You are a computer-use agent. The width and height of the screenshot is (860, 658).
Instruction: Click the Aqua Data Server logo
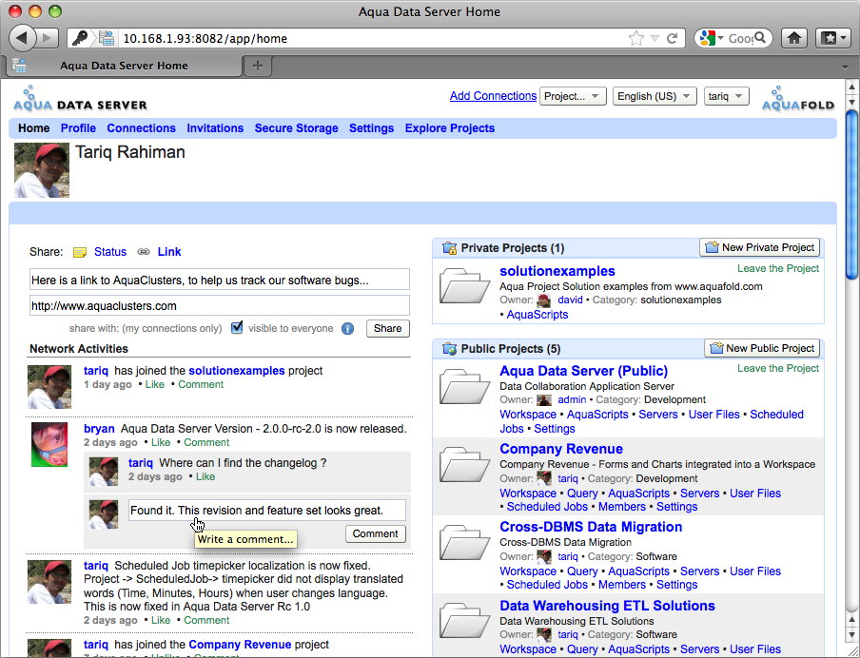pos(80,99)
